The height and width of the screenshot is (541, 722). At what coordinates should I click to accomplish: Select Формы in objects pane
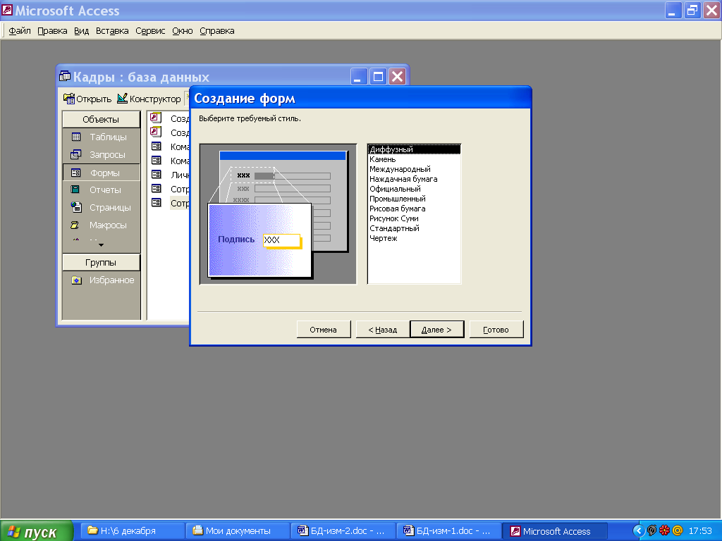pyautogui.click(x=101, y=173)
